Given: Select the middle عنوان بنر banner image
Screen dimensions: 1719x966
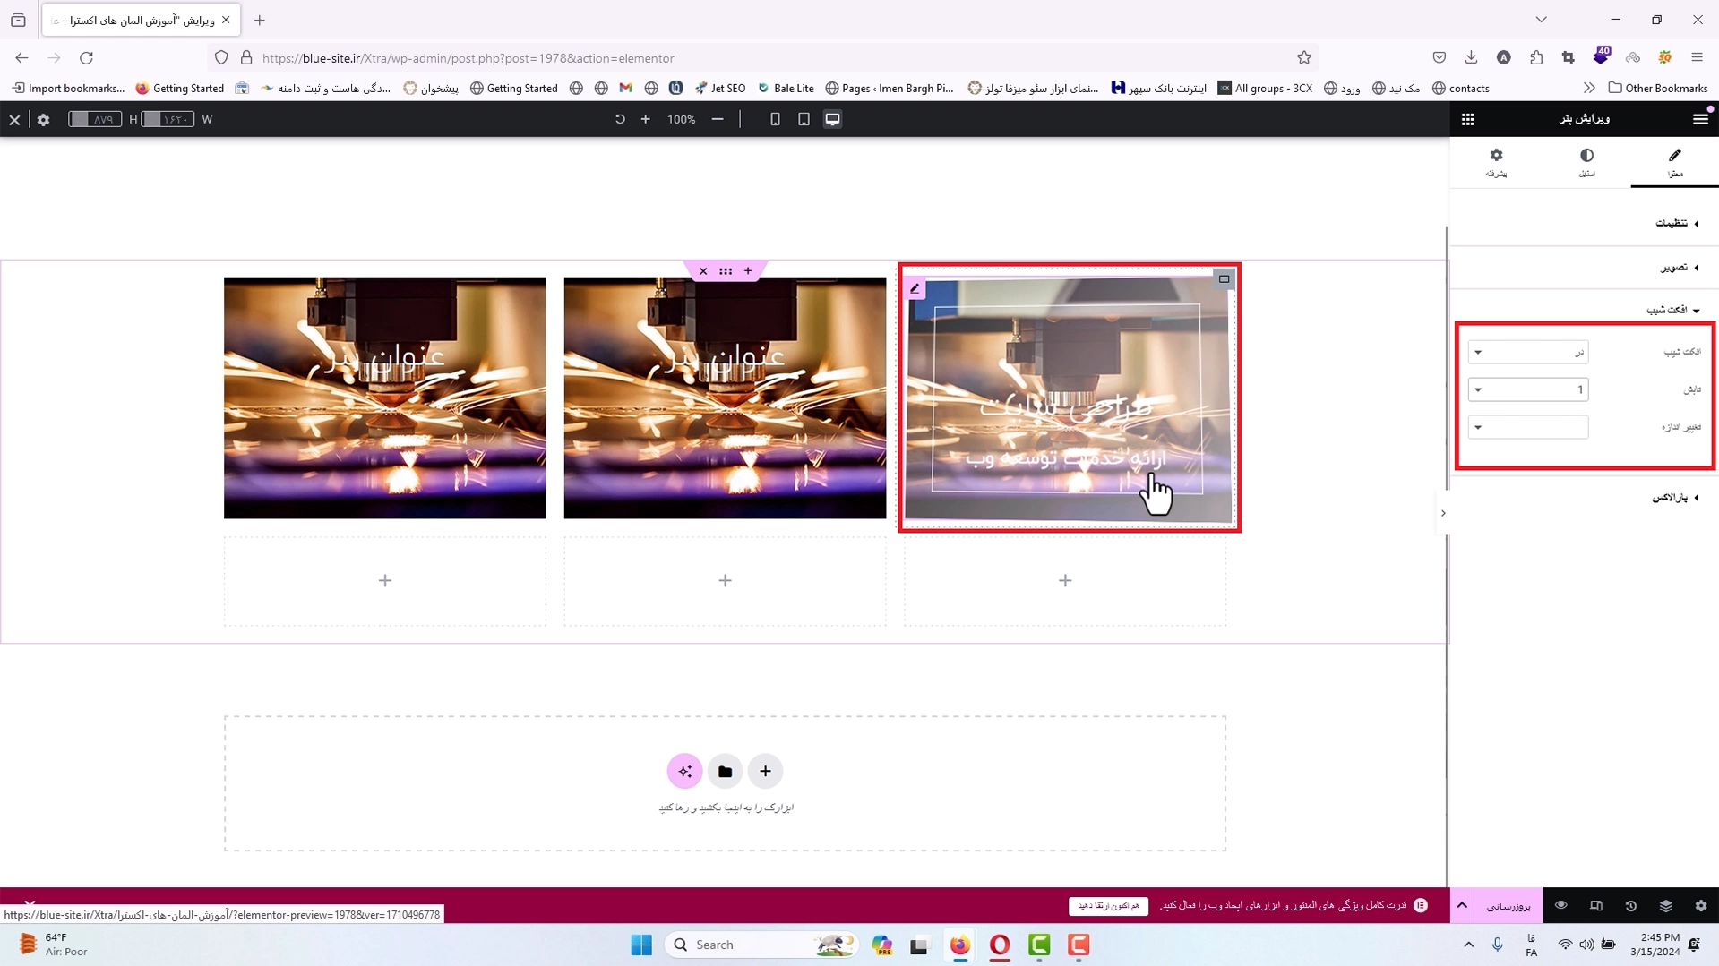Looking at the screenshot, I should tap(725, 398).
